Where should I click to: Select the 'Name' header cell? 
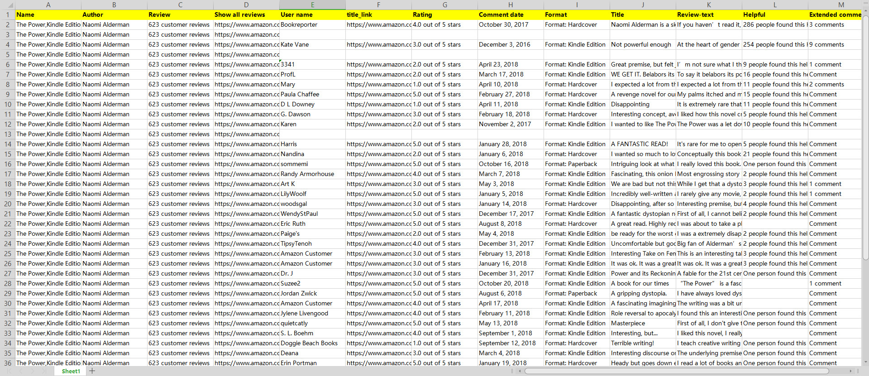click(x=48, y=14)
